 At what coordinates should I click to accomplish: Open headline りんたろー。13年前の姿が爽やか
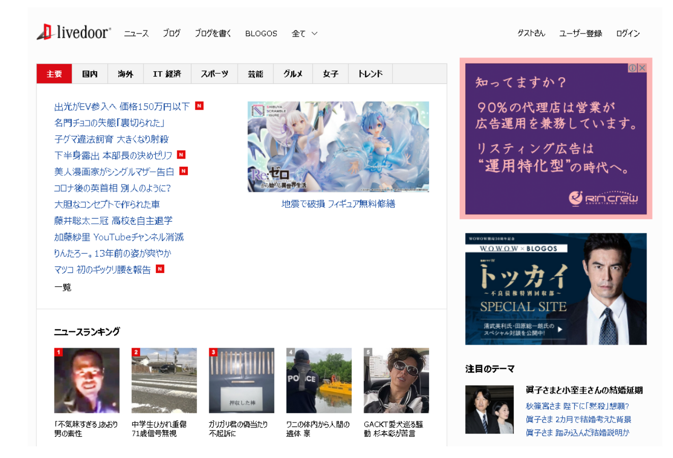(113, 253)
